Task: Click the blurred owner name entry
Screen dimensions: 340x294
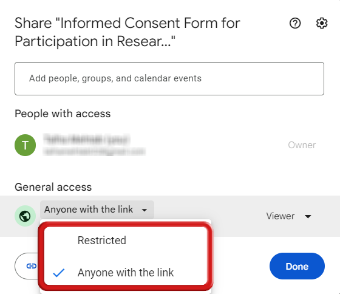Action: 95,145
